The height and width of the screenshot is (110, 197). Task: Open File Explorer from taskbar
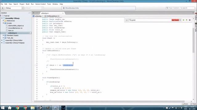tap(33, 108)
